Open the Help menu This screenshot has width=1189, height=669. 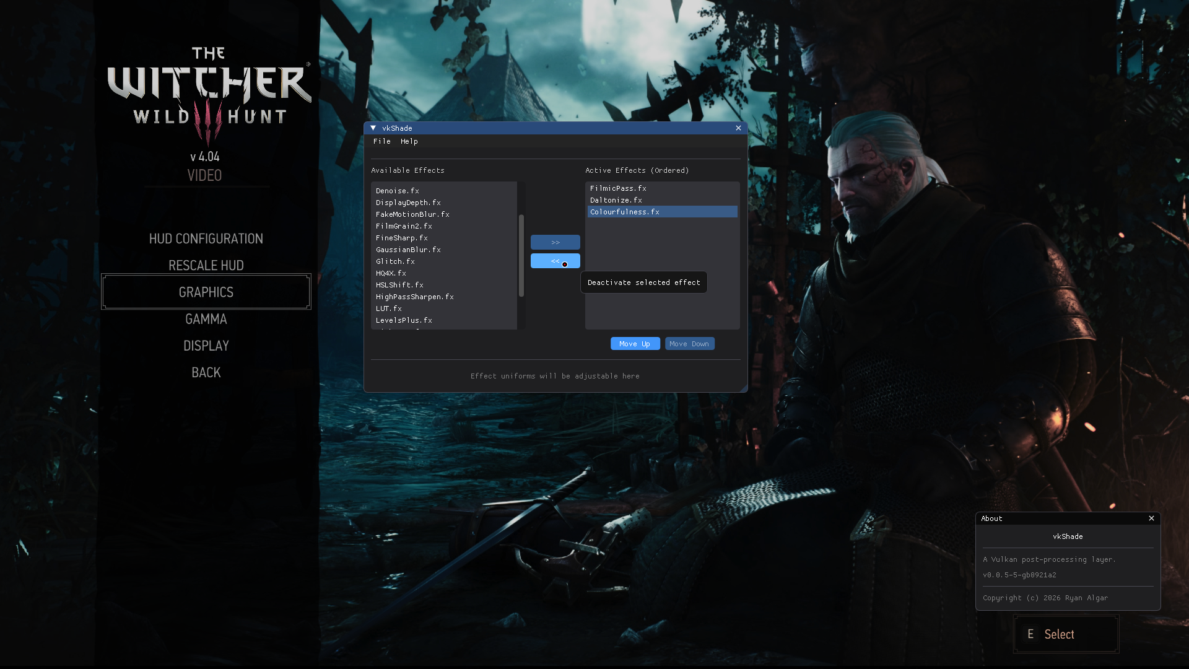[x=409, y=141]
